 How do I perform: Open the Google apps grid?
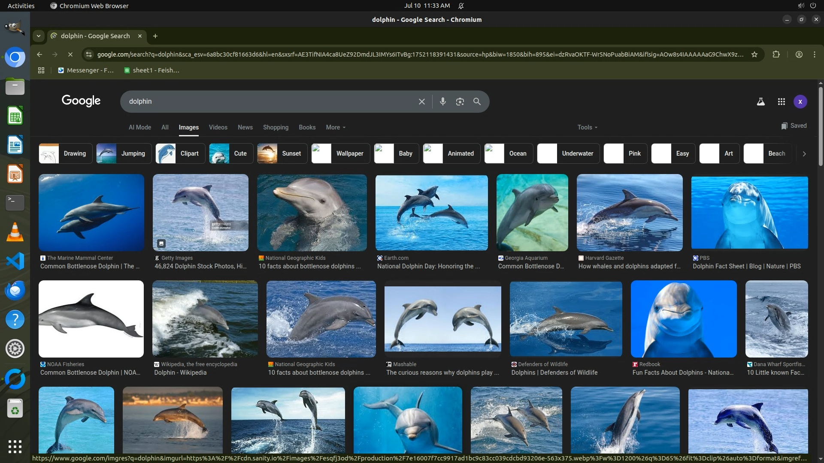click(x=781, y=102)
